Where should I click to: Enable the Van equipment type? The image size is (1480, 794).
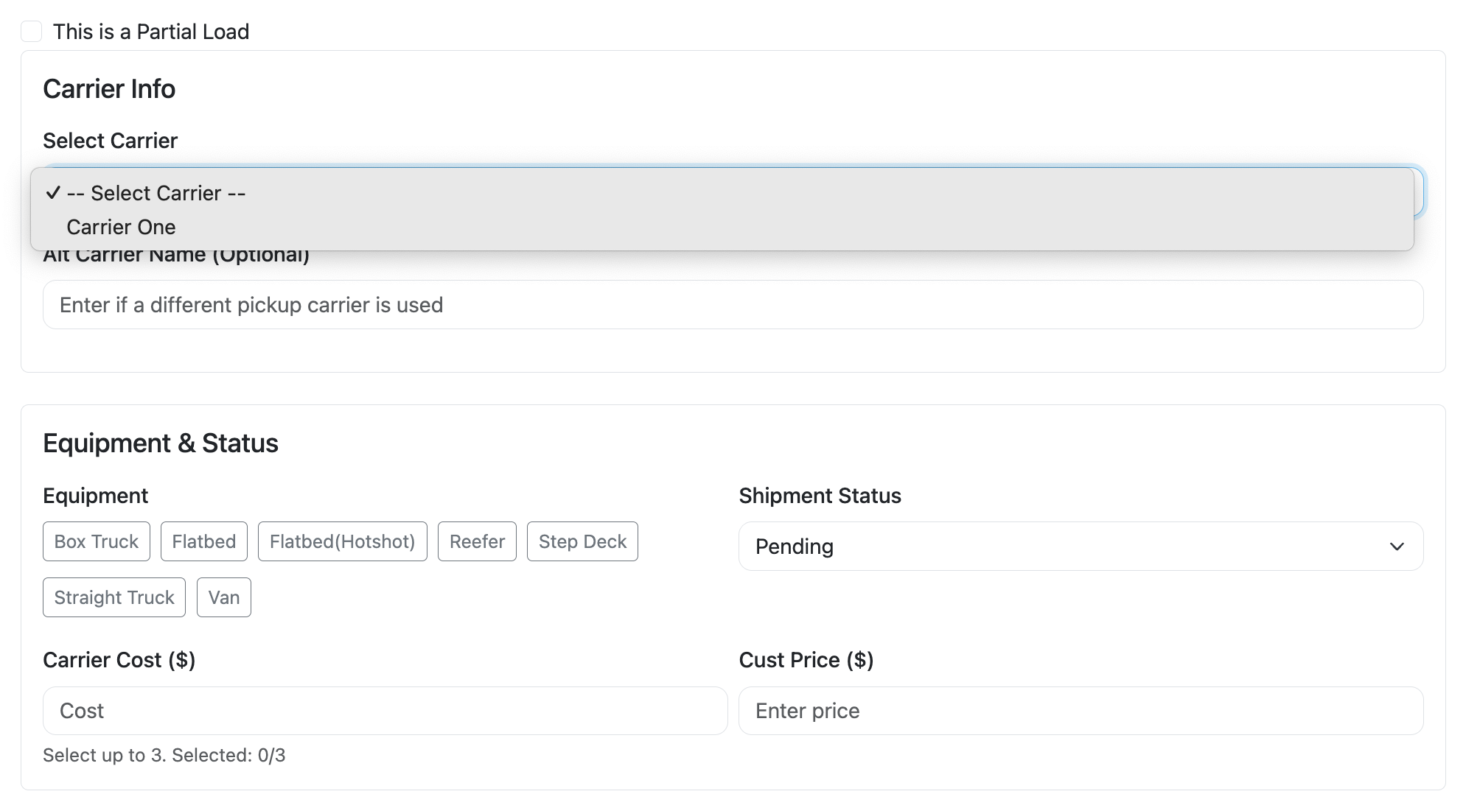pos(223,597)
